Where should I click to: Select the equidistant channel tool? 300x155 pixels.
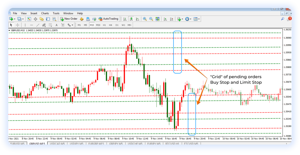44,25
